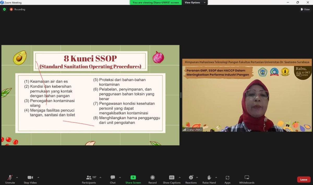Image resolution: width=313 pixels, height=185 pixels.
Task: Expand video settings via the Stop Video chevron
Action: (38, 177)
